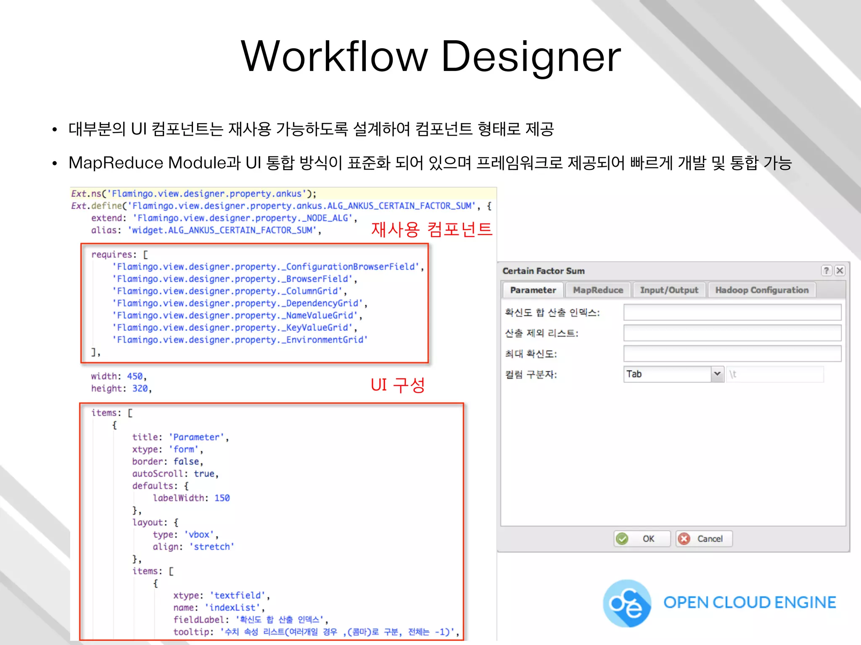Click the disabled \t delimiter field
The image size is (861, 645).
pos(775,374)
